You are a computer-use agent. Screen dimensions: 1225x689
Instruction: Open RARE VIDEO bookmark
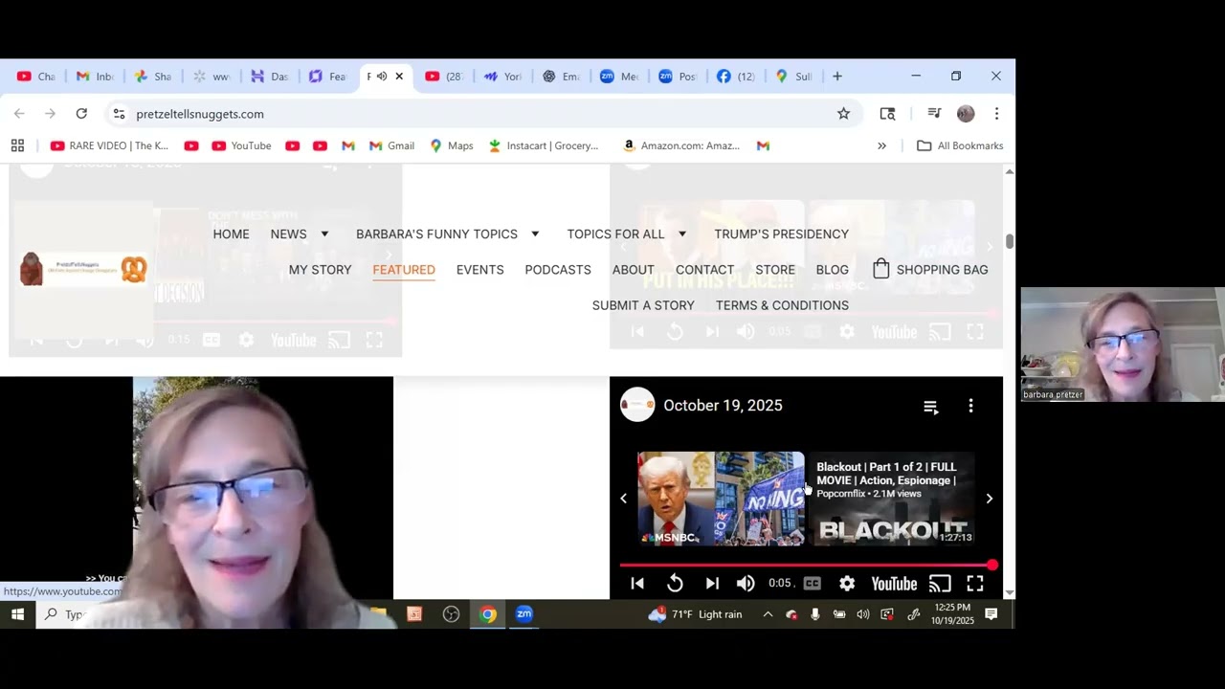point(109,145)
